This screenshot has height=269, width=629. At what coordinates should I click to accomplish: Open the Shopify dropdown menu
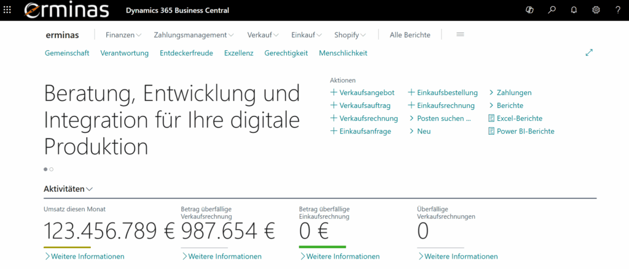tap(350, 35)
